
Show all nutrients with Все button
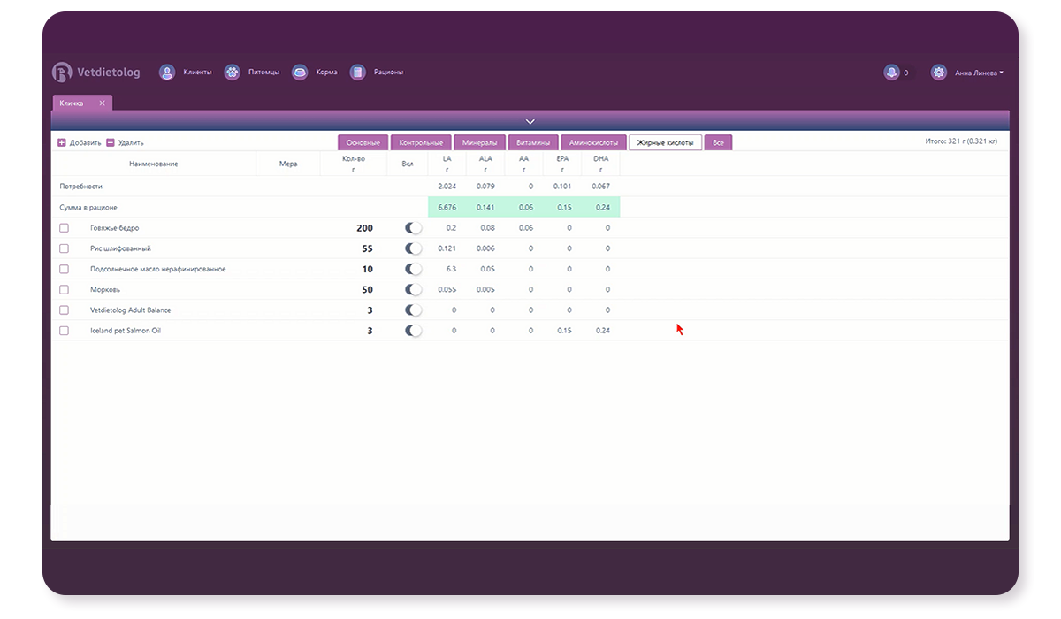[x=718, y=142]
